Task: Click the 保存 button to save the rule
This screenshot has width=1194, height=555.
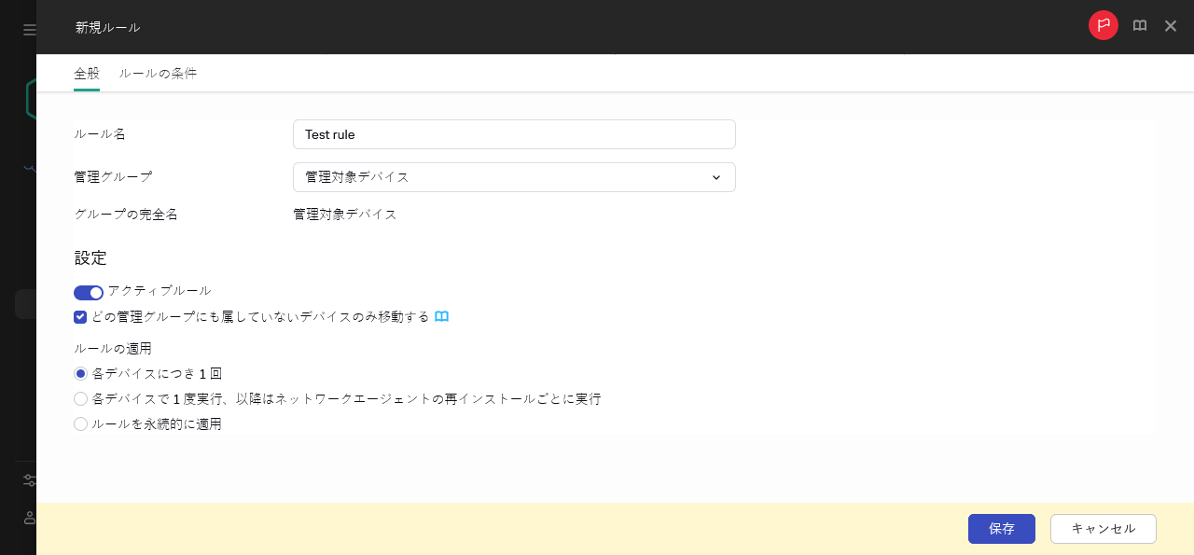Action: tap(1001, 529)
